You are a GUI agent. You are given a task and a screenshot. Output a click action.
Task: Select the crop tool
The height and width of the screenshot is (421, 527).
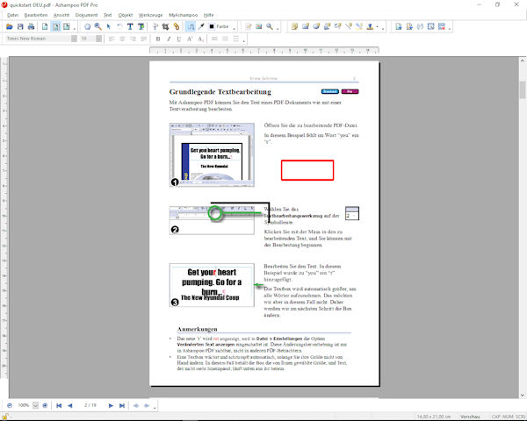click(165, 26)
